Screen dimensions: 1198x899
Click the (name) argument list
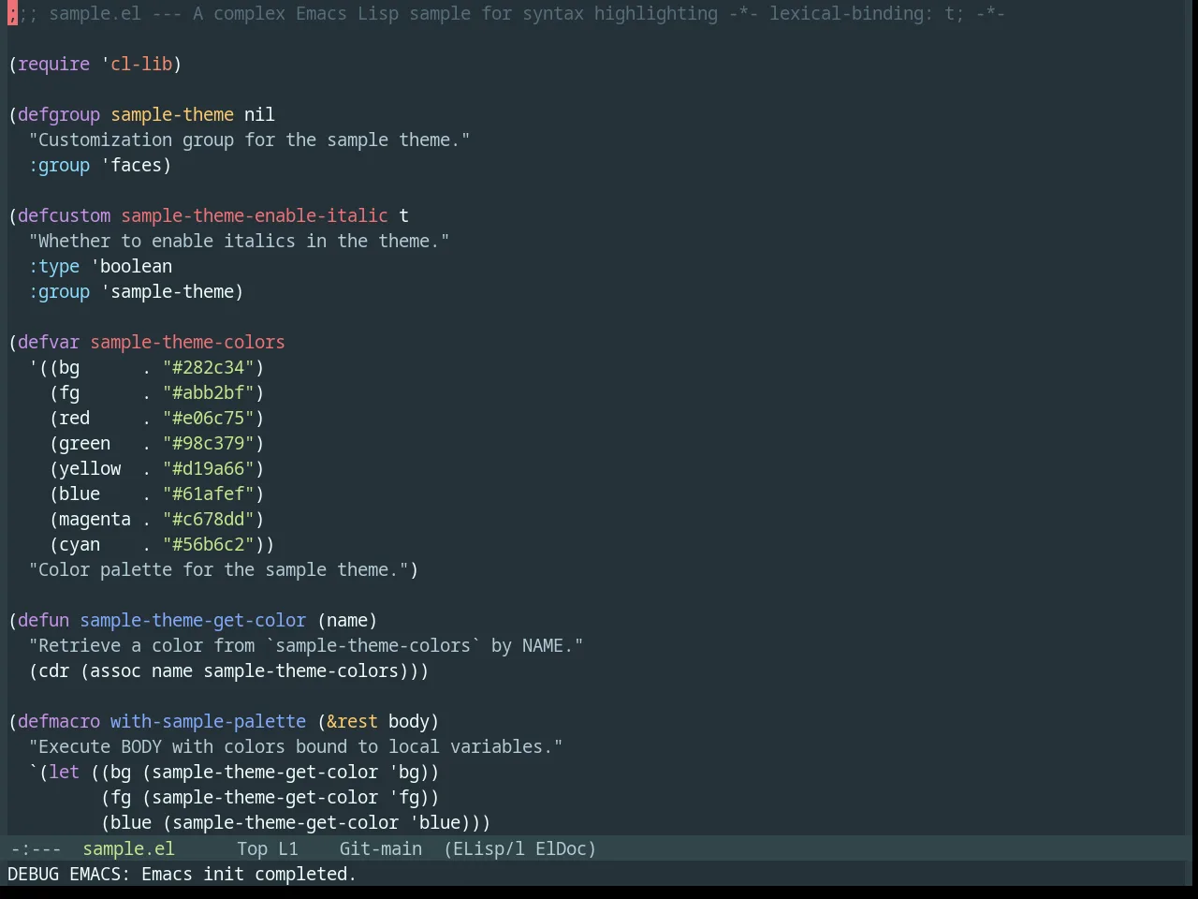click(347, 620)
